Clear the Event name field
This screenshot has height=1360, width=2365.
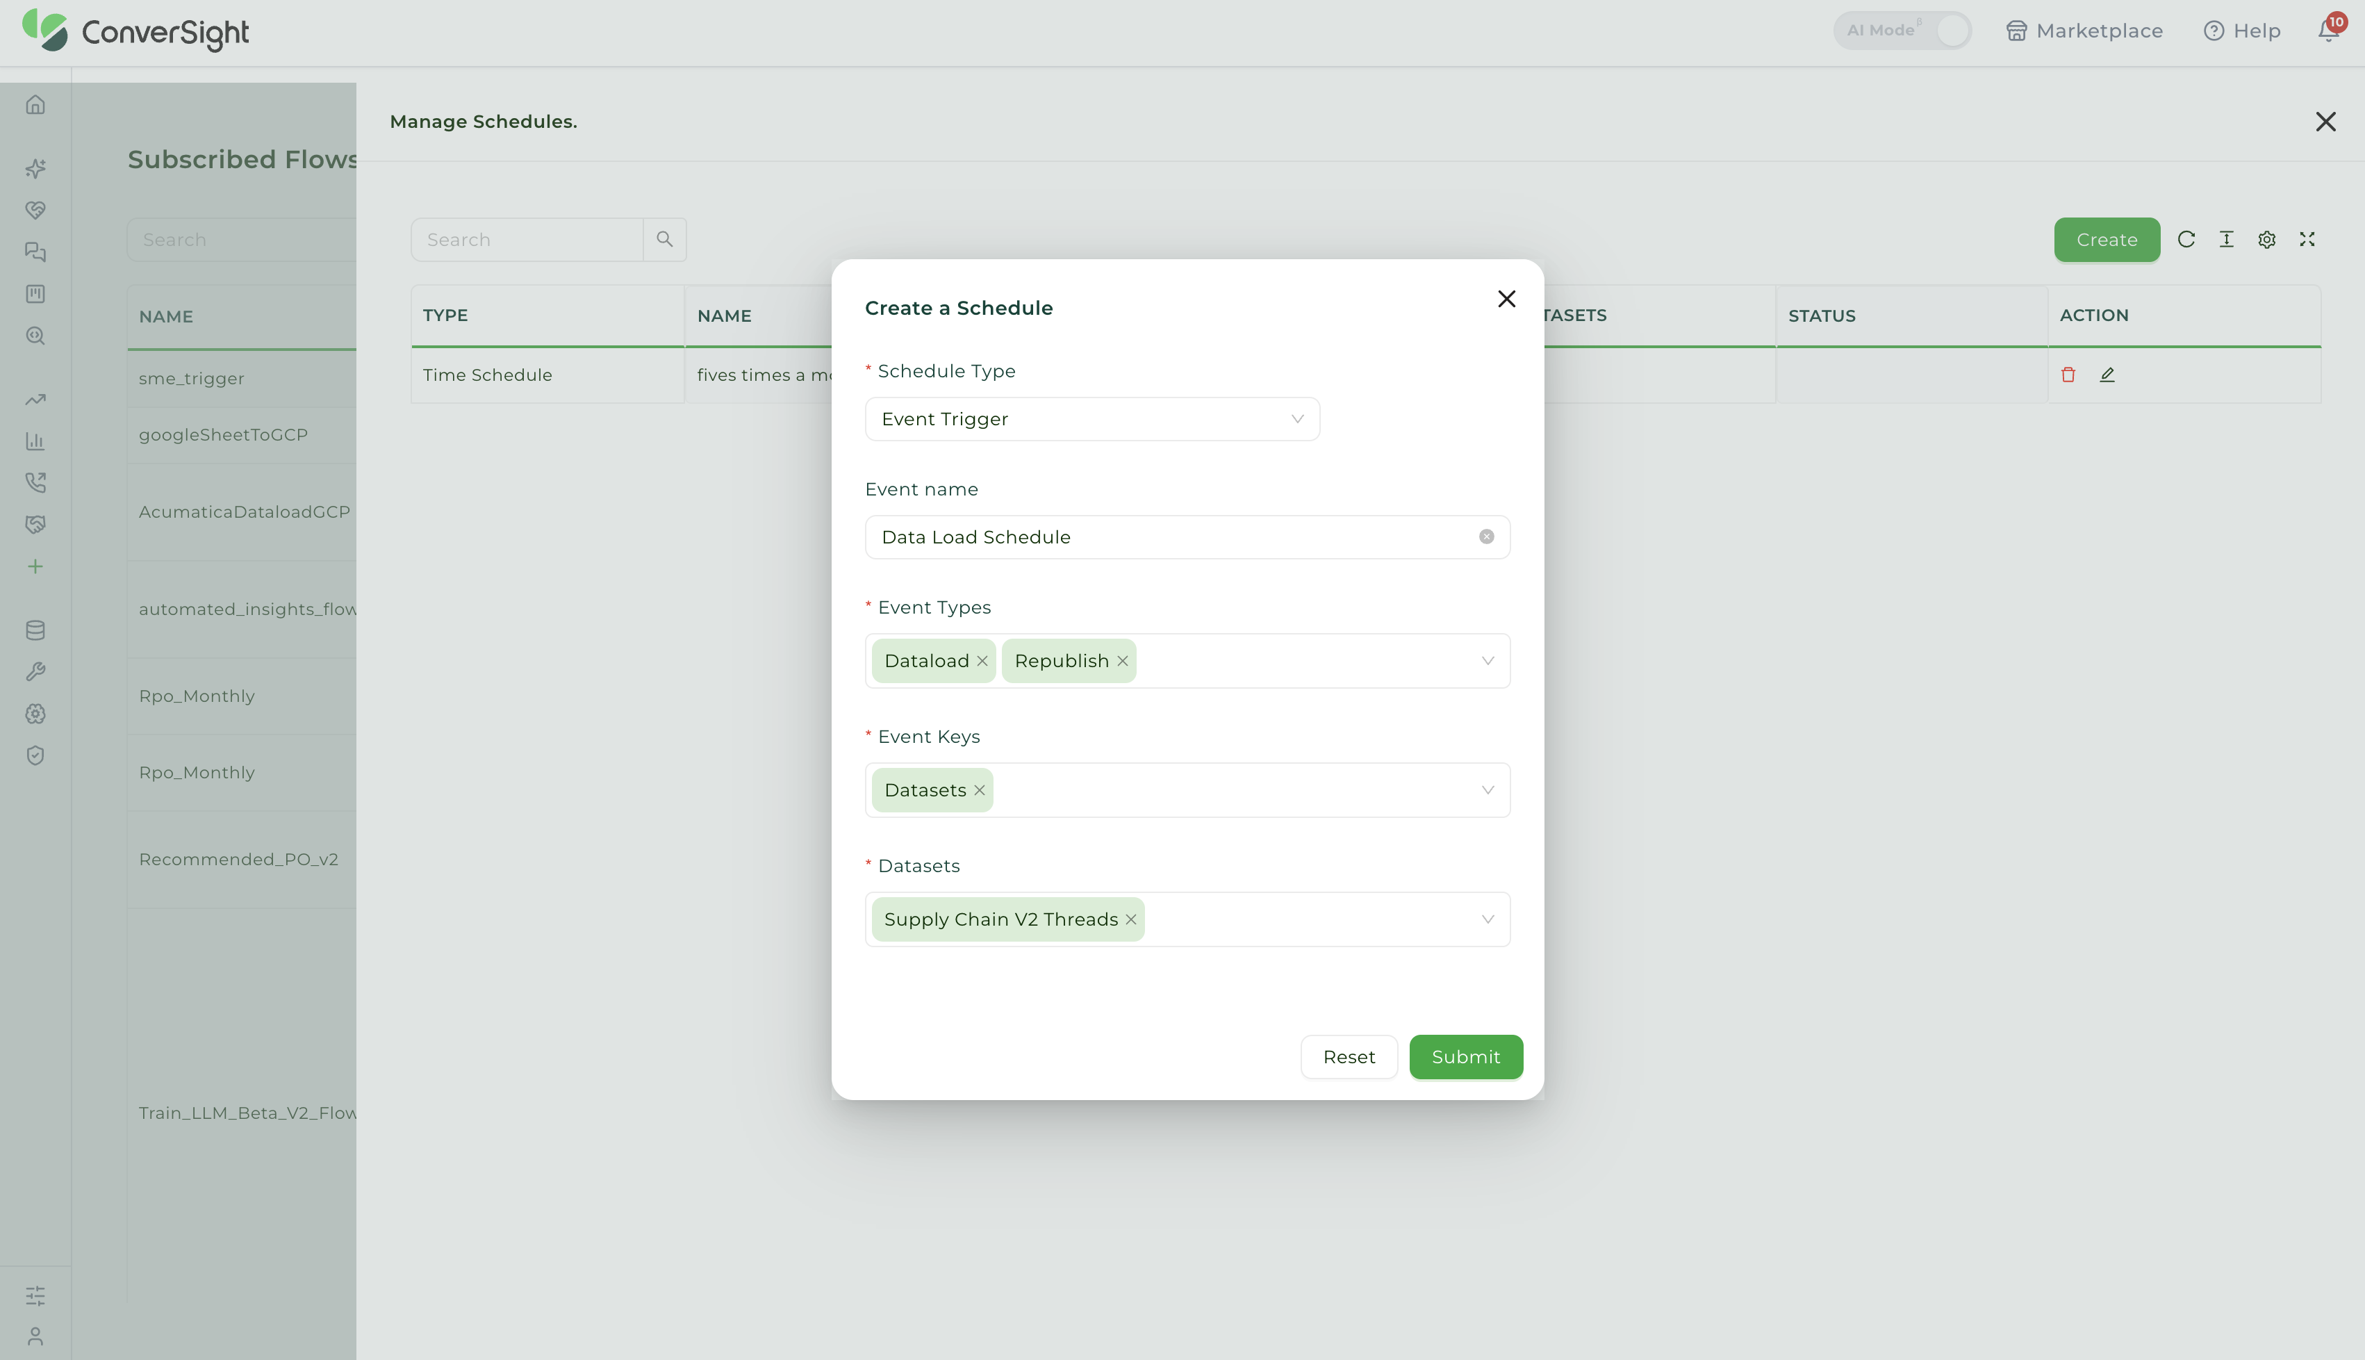click(x=1486, y=537)
